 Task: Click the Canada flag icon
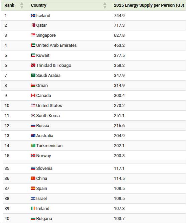[x=33, y=95]
